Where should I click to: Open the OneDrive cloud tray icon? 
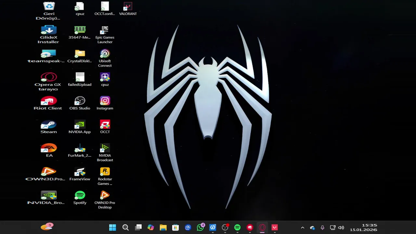pos(312,228)
